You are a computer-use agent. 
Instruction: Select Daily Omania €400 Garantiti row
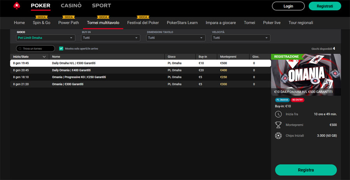click(x=140, y=70)
